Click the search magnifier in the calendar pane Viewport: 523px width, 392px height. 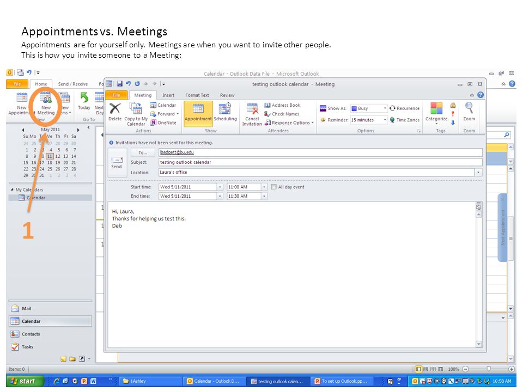[507, 134]
